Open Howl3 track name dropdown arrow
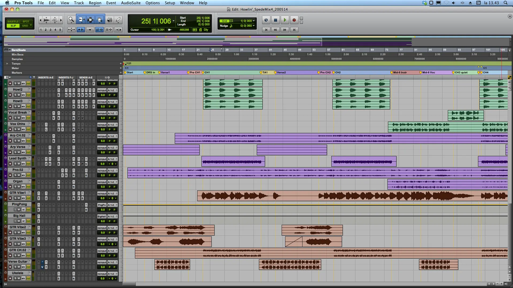513x288 pixels. tap(29, 101)
